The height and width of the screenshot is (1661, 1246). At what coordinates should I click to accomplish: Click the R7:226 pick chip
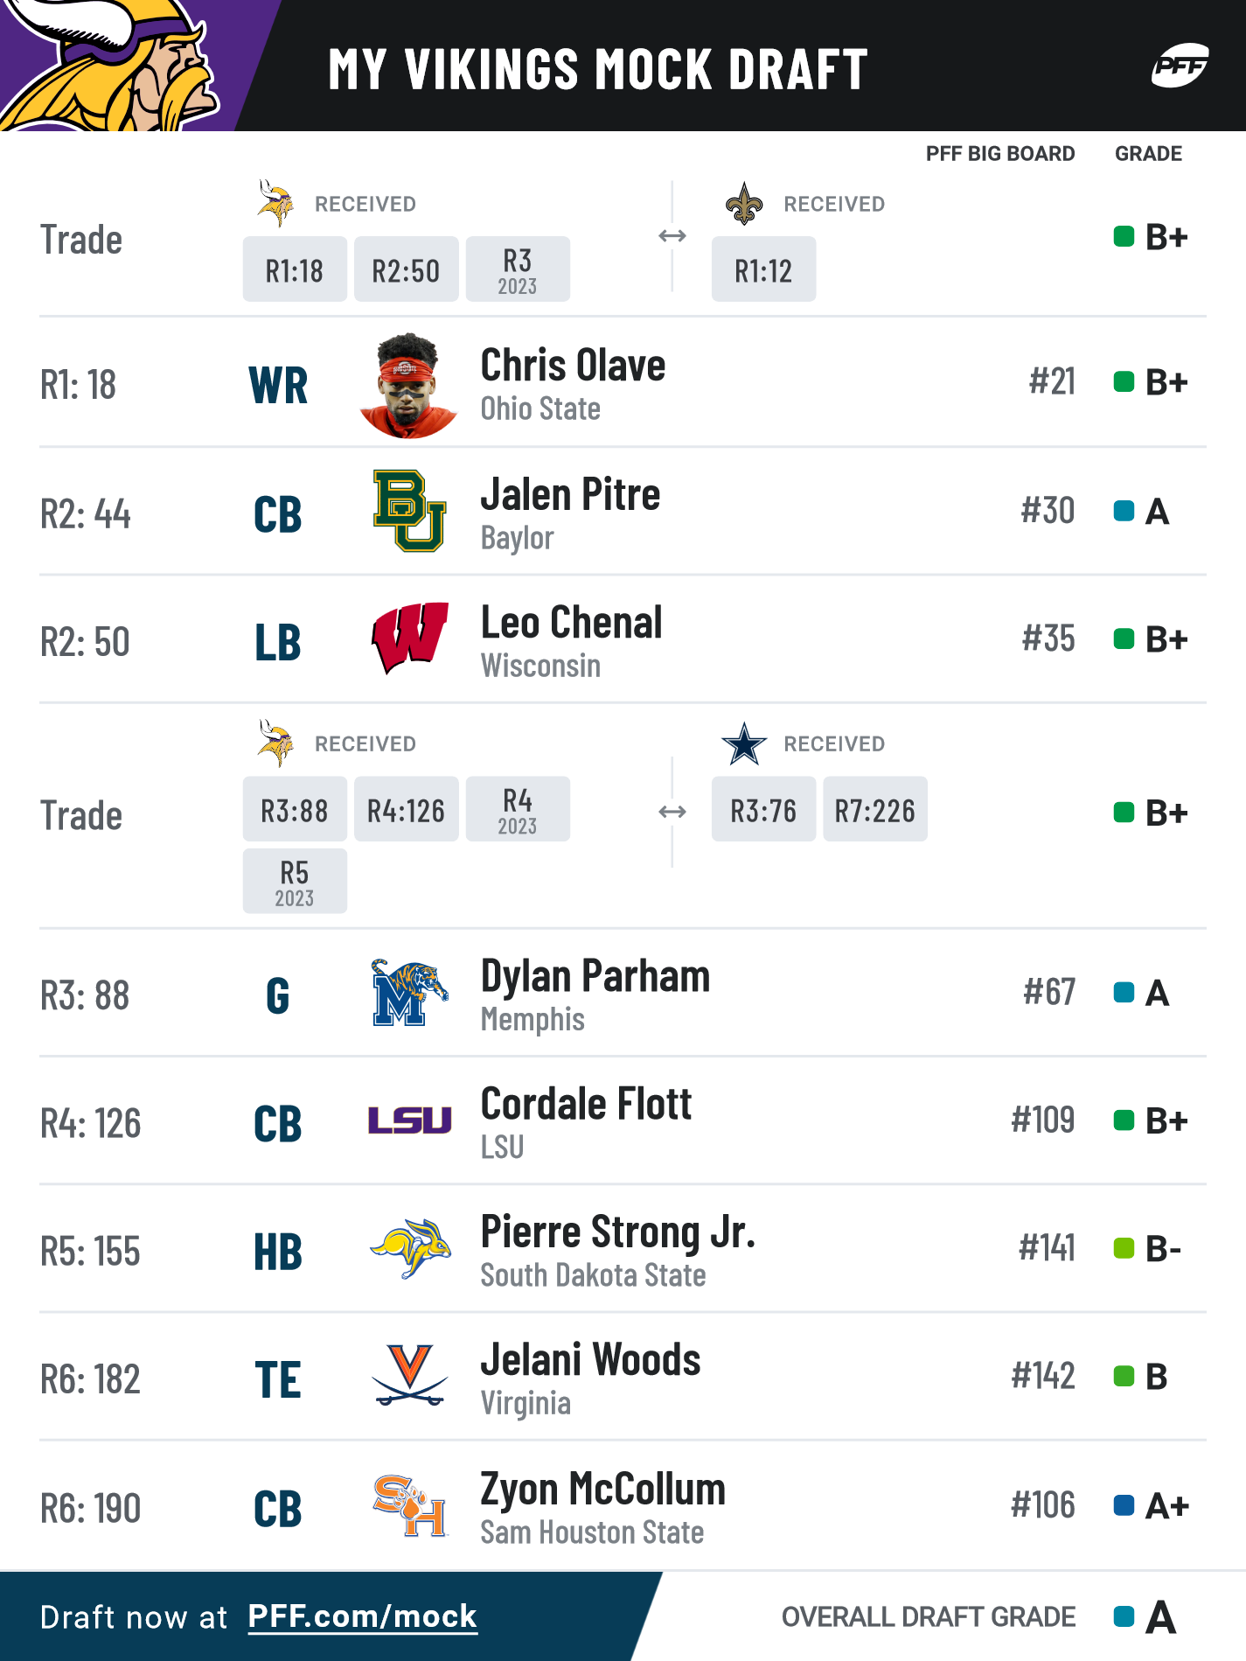875,809
